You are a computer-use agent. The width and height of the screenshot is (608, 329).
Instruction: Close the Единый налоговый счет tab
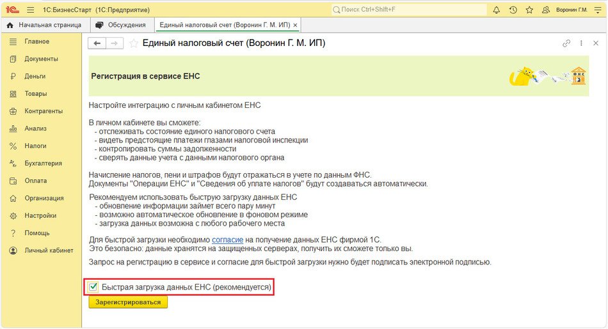[x=296, y=25]
